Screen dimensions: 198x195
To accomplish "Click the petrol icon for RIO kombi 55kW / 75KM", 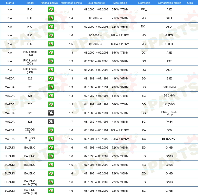I will tap(51, 53).
